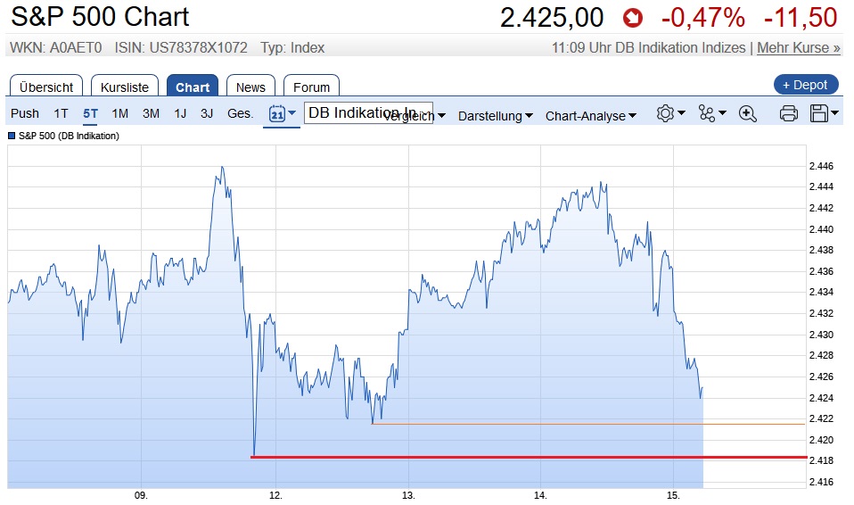Click the Typ: Index text
This screenshot has height=505, width=854.
pyautogui.click(x=292, y=48)
